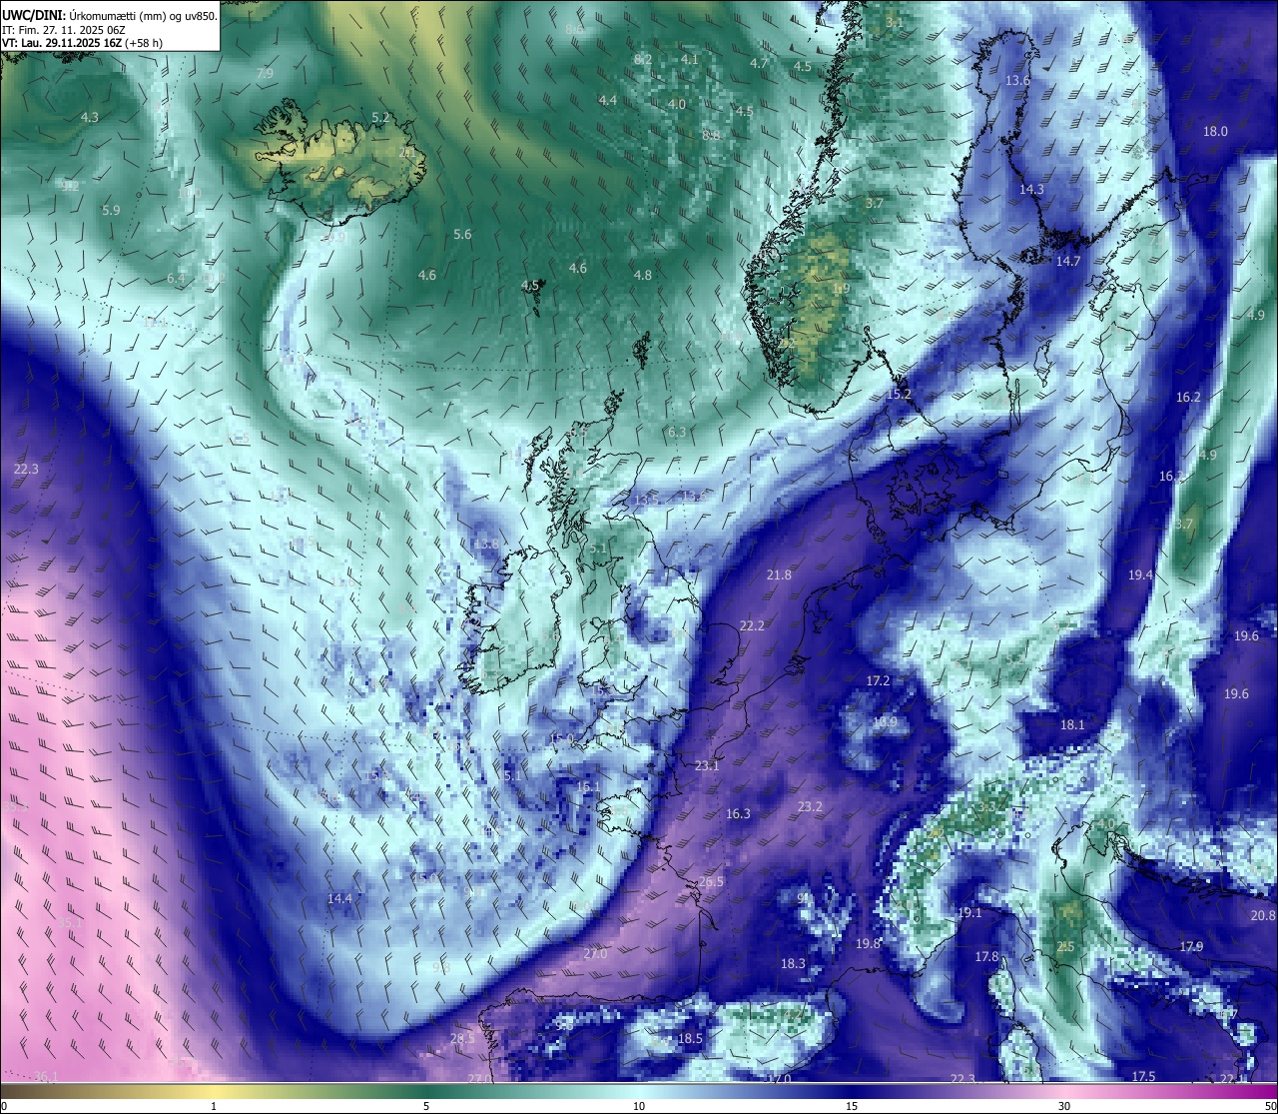The image size is (1278, 1114).
Task: Click the 5.2 value over Iceland
Action: [x=380, y=118]
